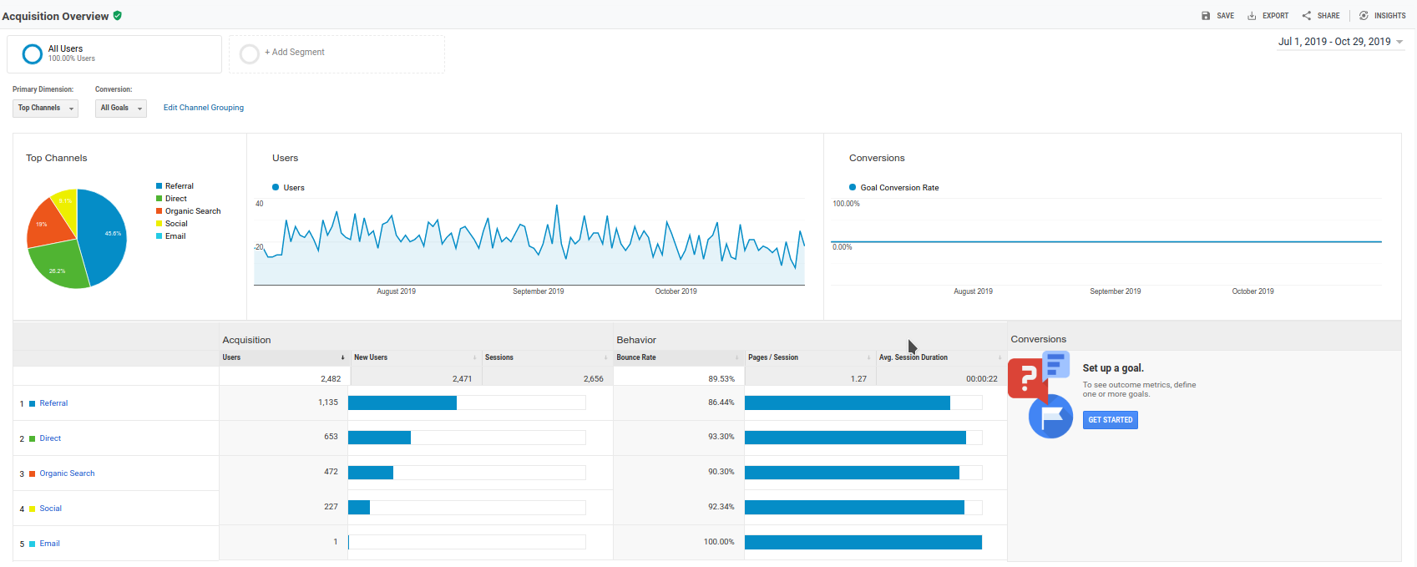Click the green verified shield icon
This screenshot has width=1417, height=567.
pos(118,16)
